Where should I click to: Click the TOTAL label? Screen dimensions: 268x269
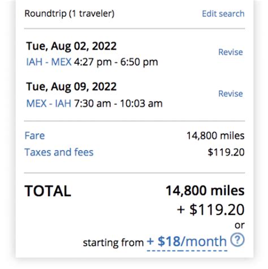pyautogui.click(x=48, y=191)
